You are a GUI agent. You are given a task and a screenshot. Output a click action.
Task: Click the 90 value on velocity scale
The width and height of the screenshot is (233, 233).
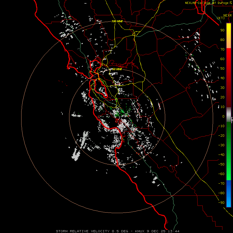coord(222,30)
